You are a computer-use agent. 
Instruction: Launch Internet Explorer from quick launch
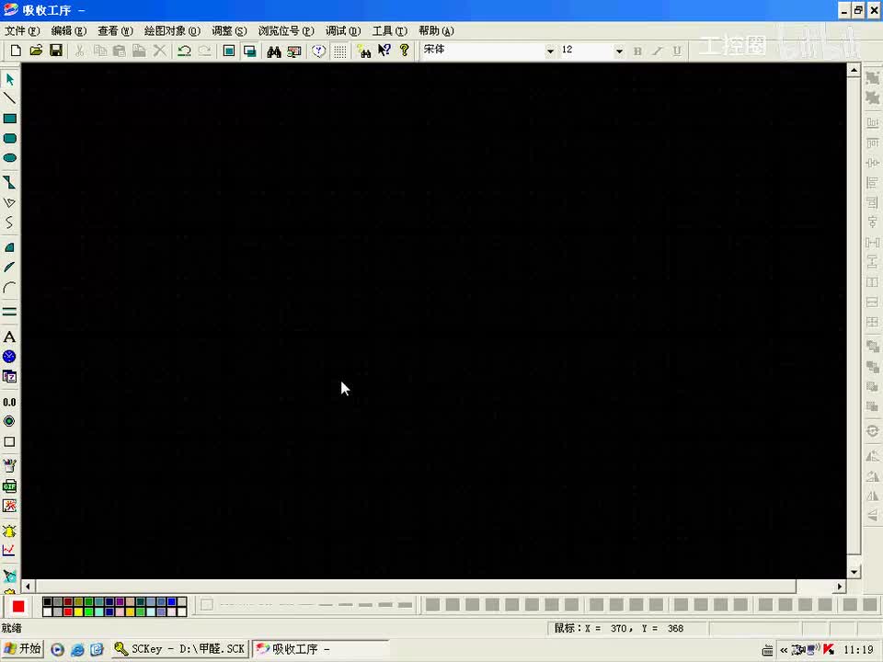[x=77, y=650]
